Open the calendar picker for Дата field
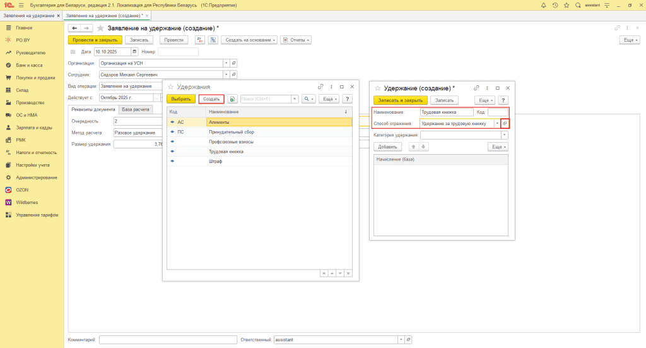The image size is (646, 348). click(x=134, y=52)
